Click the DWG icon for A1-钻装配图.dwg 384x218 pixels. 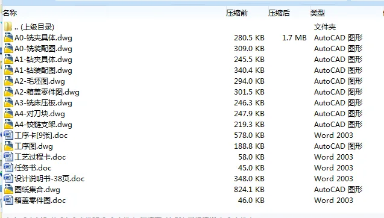(8, 70)
